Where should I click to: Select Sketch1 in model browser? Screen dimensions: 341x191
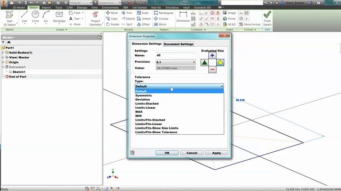coord(19,72)
